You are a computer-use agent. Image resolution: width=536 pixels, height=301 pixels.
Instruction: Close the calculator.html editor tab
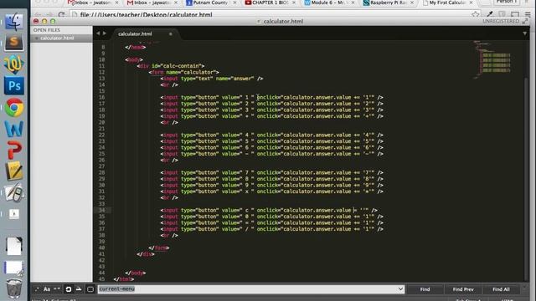coord(170,33)
